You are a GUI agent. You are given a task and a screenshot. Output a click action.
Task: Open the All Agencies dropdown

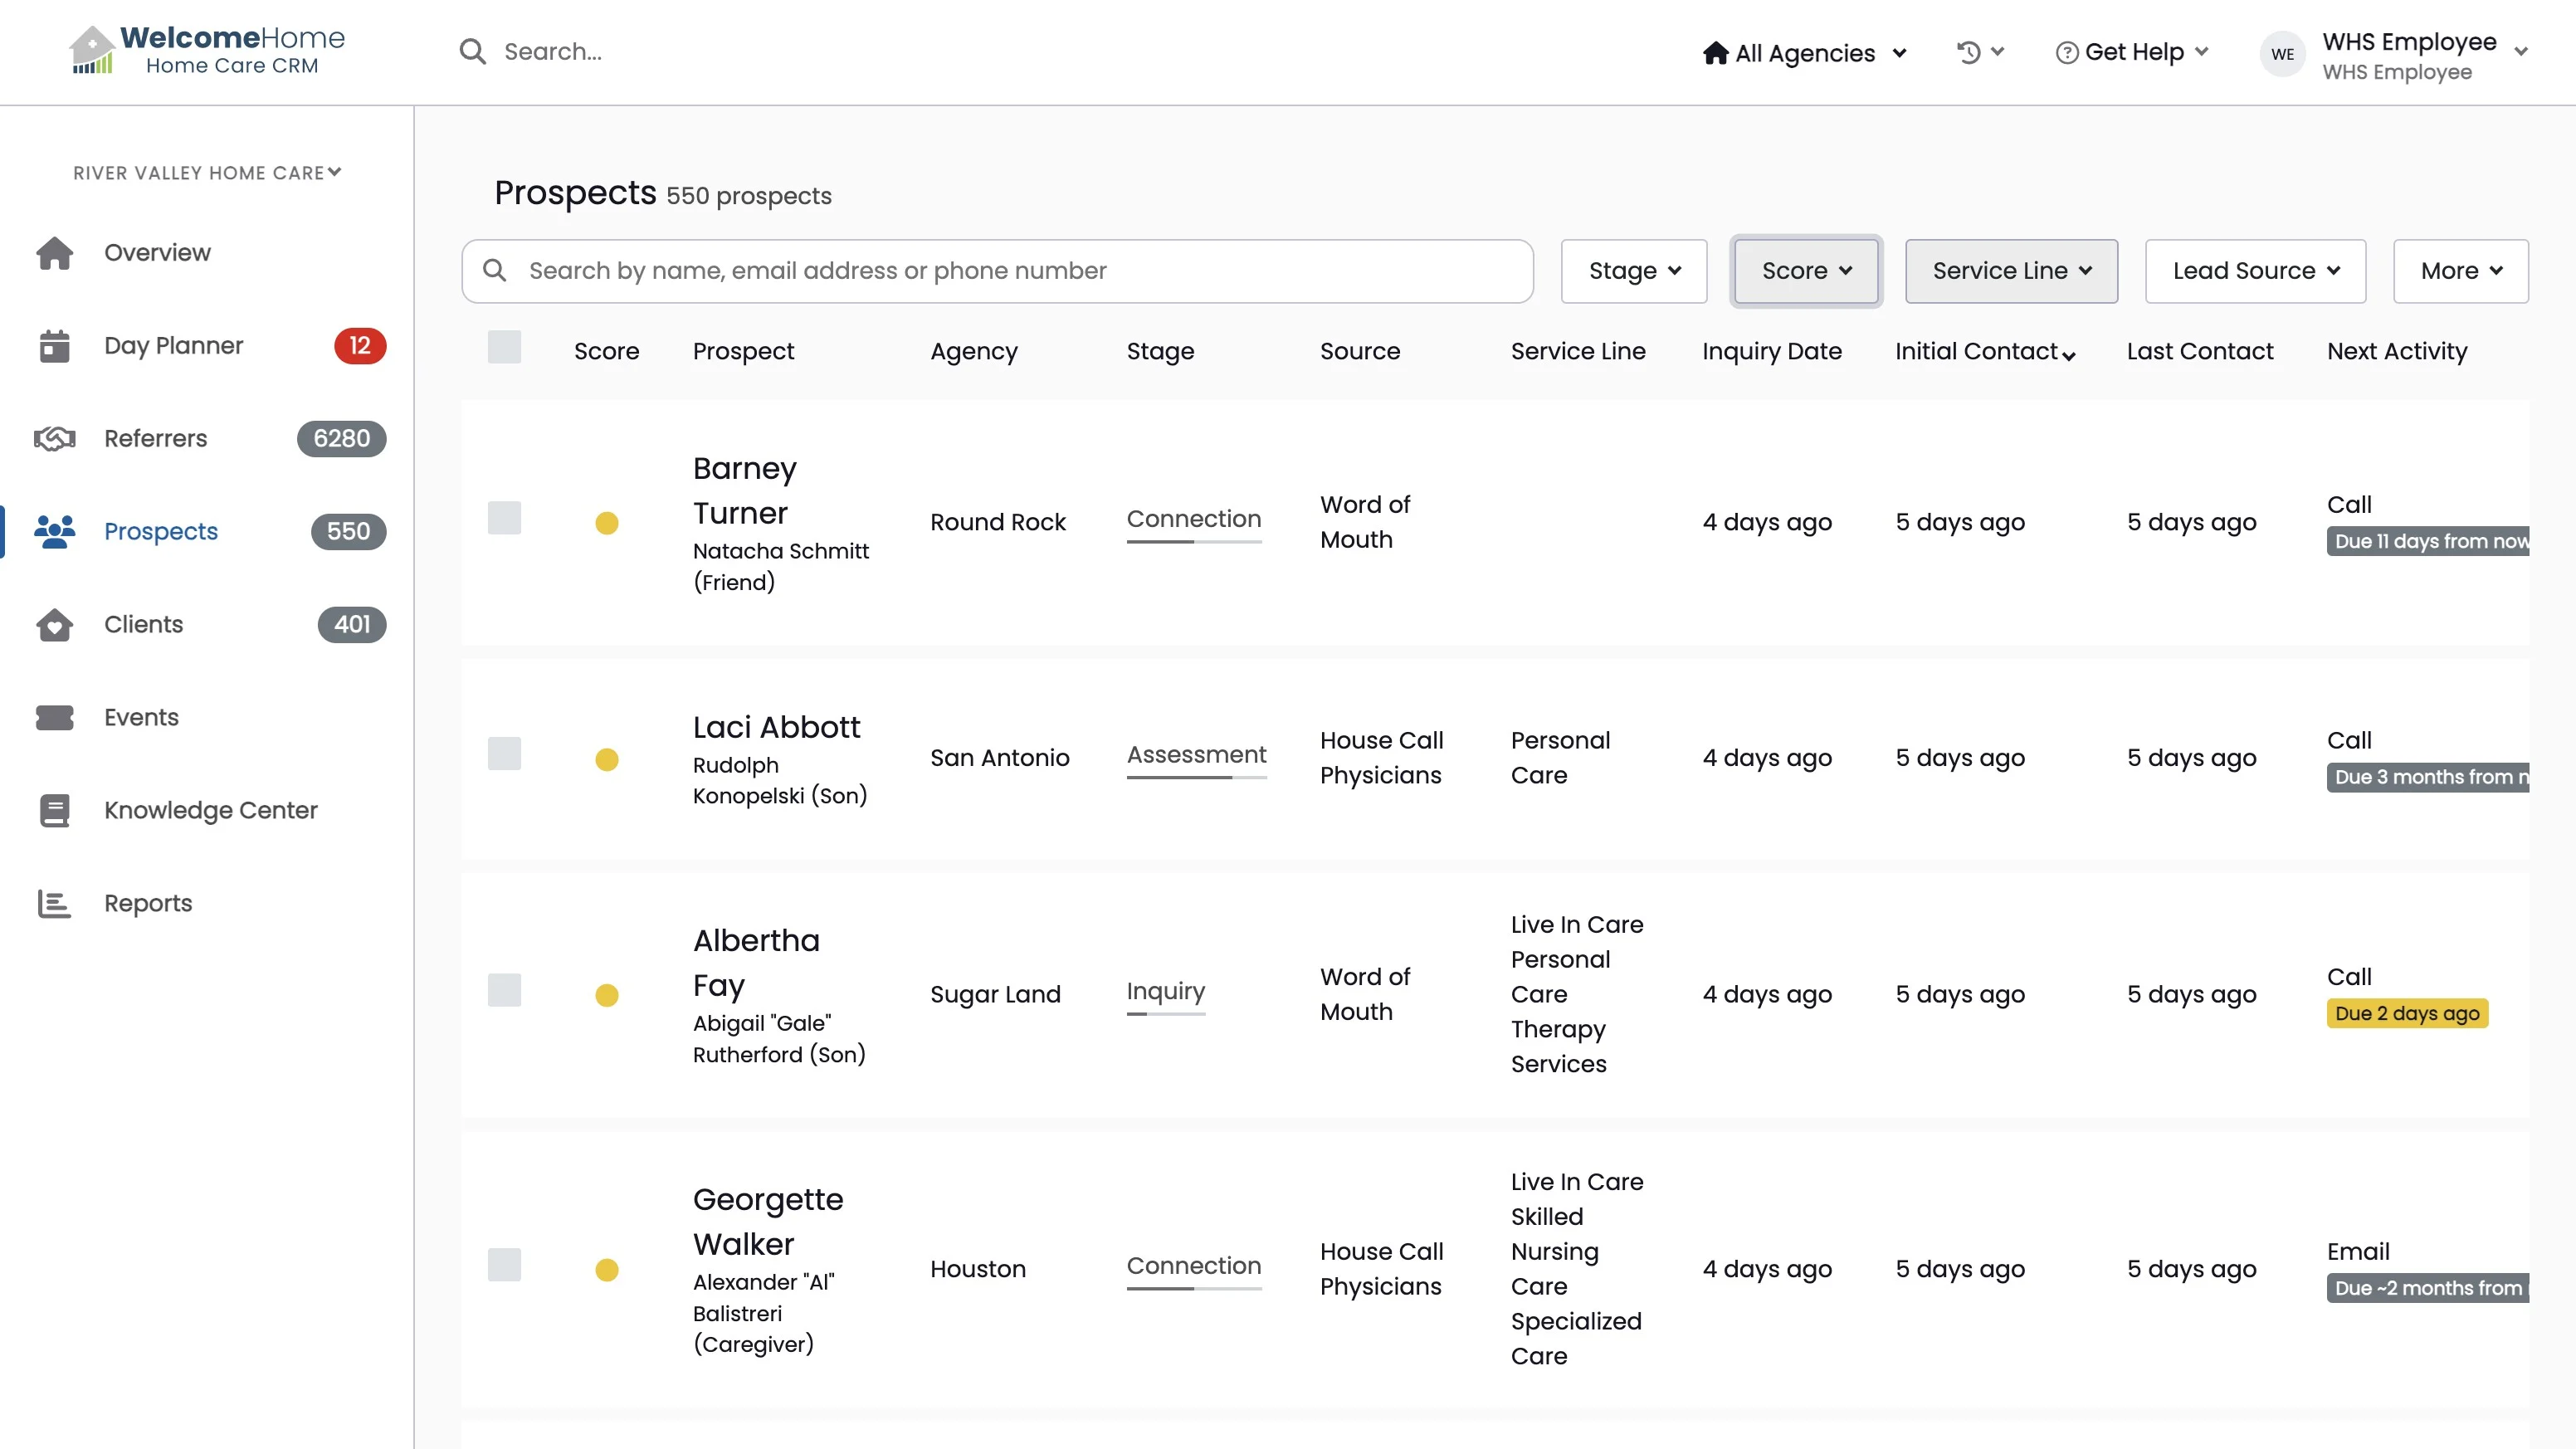coord(1804,53)
